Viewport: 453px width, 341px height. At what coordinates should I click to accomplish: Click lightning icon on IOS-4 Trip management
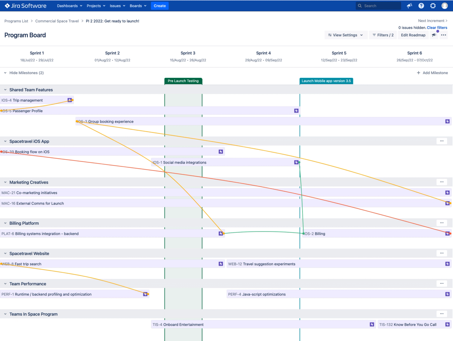70,100
